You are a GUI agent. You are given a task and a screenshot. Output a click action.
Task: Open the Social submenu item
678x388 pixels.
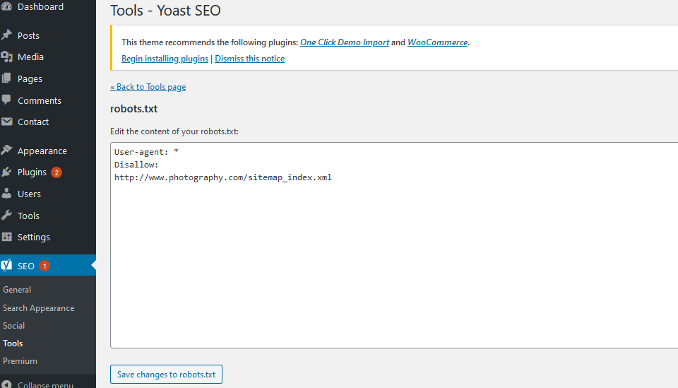pyautogui.click(x=13, y=326)
